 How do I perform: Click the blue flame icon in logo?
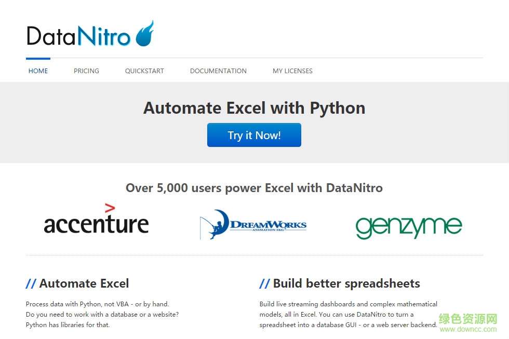144,33
